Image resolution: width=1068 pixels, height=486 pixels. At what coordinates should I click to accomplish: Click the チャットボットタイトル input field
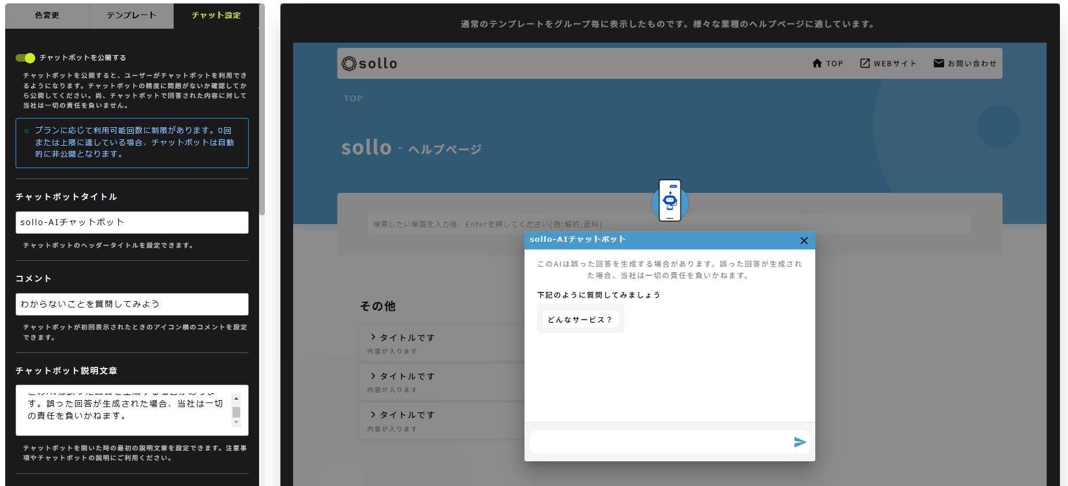coord(132,222)
